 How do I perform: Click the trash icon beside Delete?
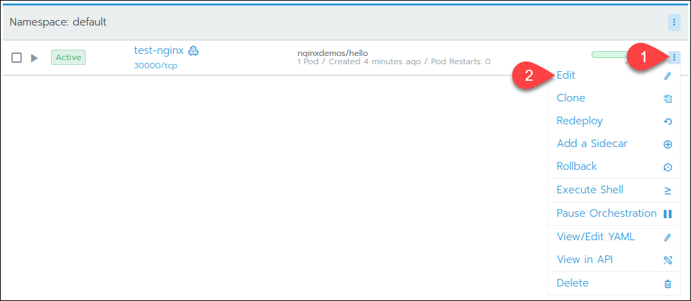pos(668,284)
